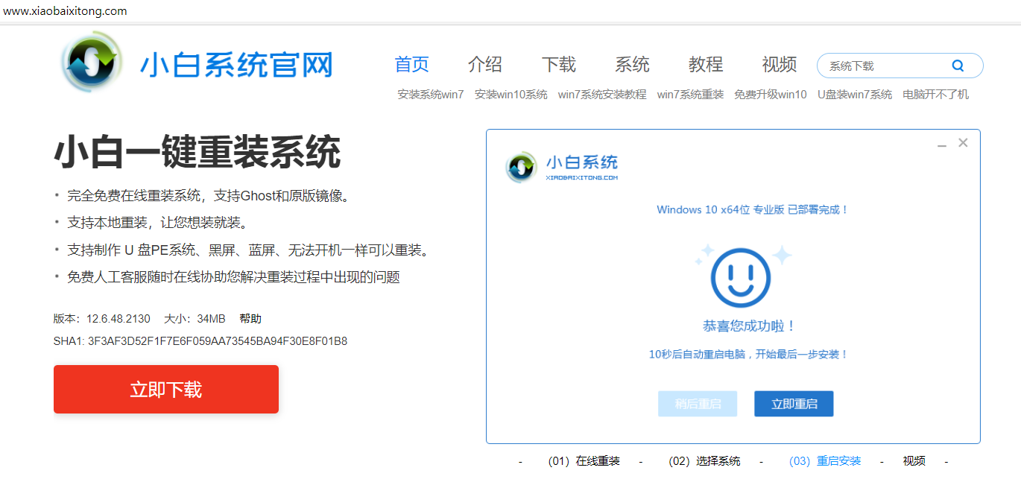This screenshot has height=488, width=1021.
Task: Click the 小白系统官网 title text
Action: 236,66
